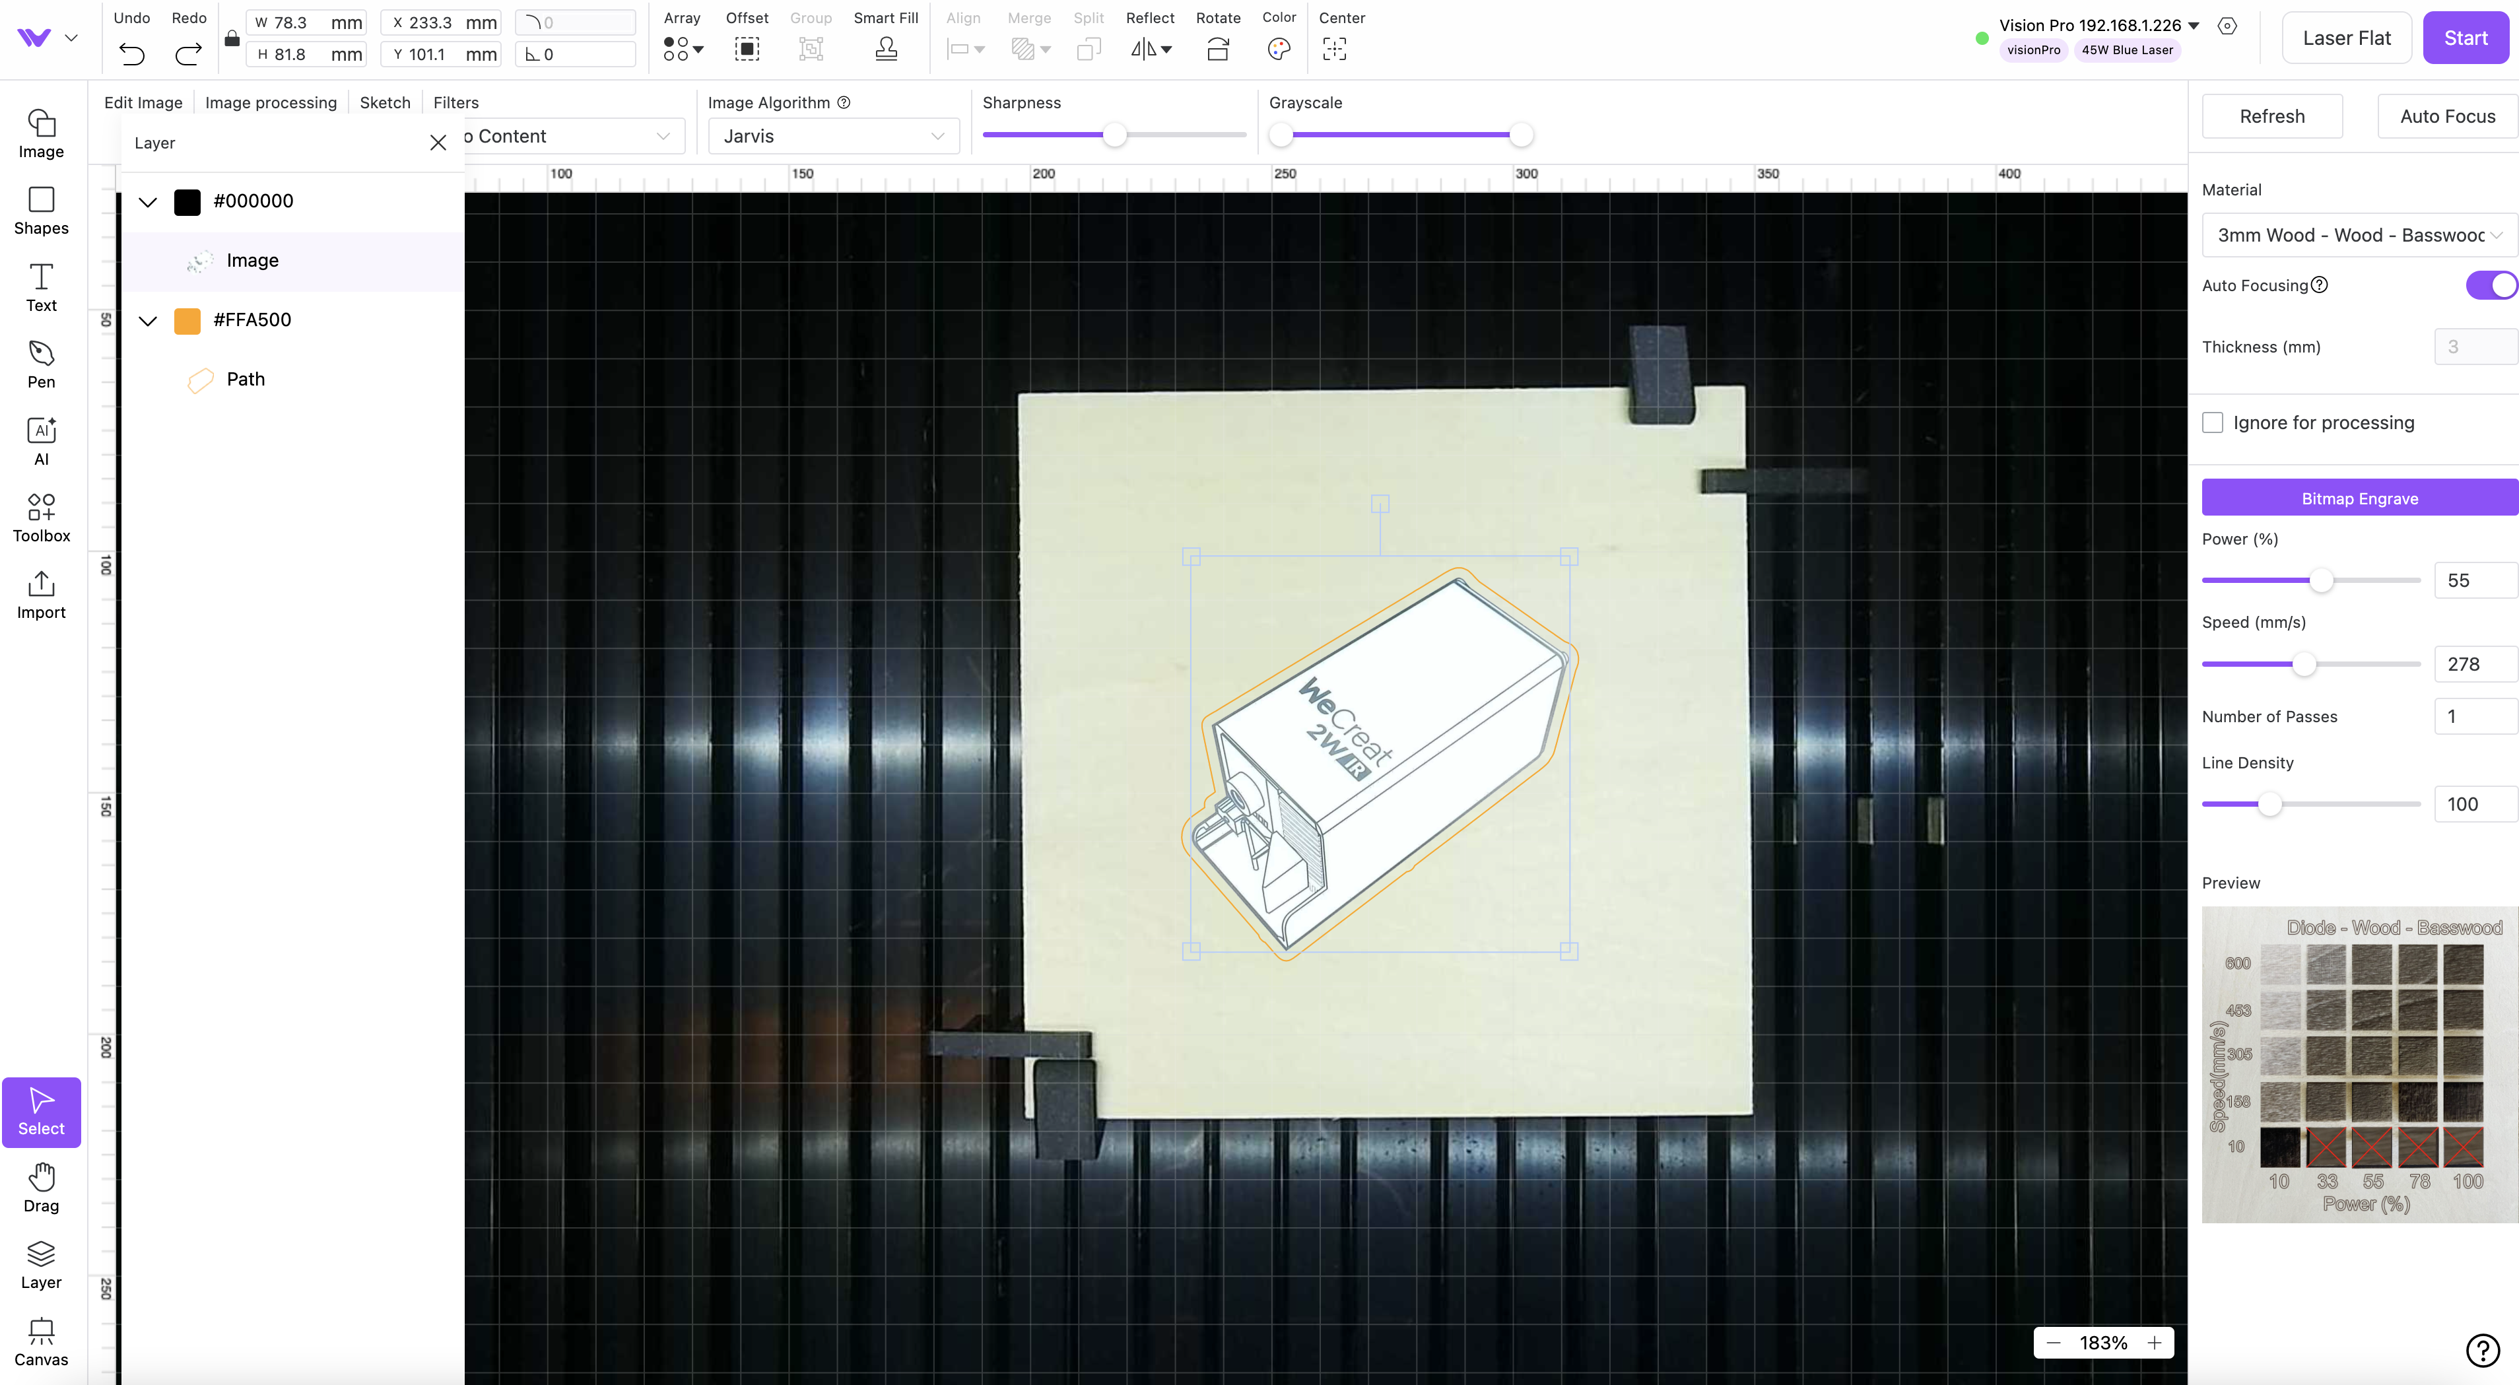2519x1385 pixels.
Task: Select the Drag hand tool
Action: 41,1188
